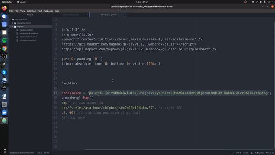
Task: Open Google Chrome from the dock
Action: pyautogui.click(x=4, y=48)
